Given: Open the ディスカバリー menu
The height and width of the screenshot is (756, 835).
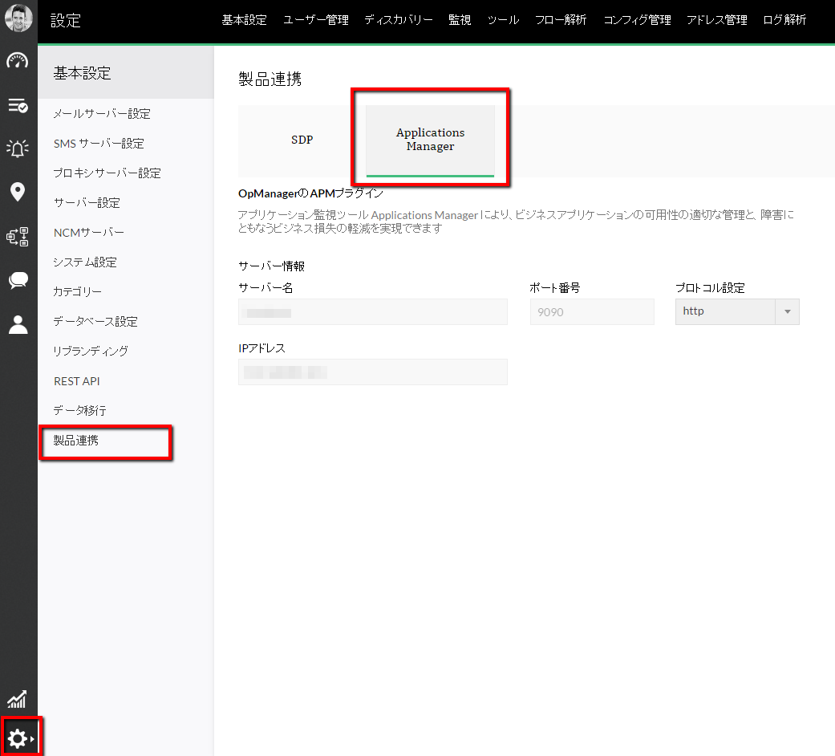Looking at the screenshot, I should 399,20.
